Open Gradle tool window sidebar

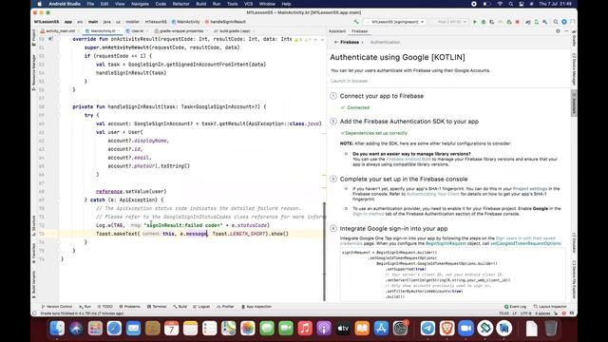(x=574, y=39)
